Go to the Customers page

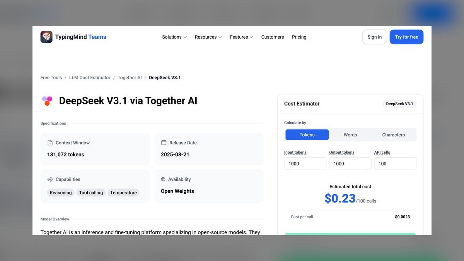pos(273,37)
